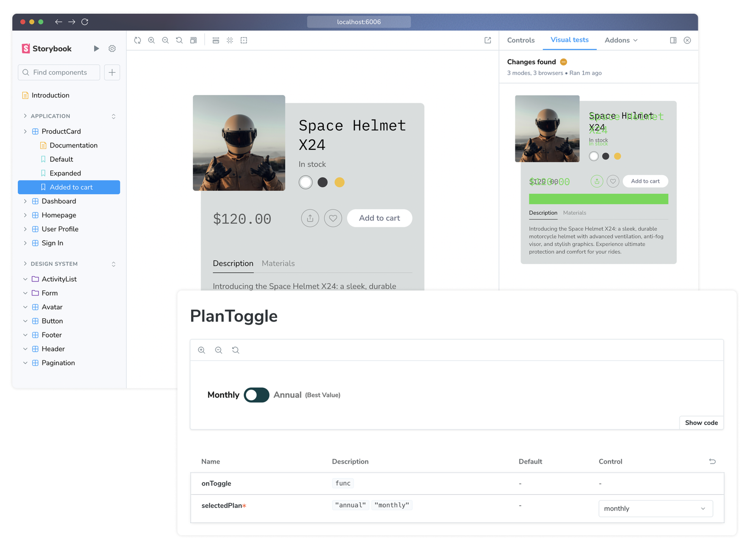The image size is (749, 549).
Task: Select the Expanded story
Action: pos(65,174)
